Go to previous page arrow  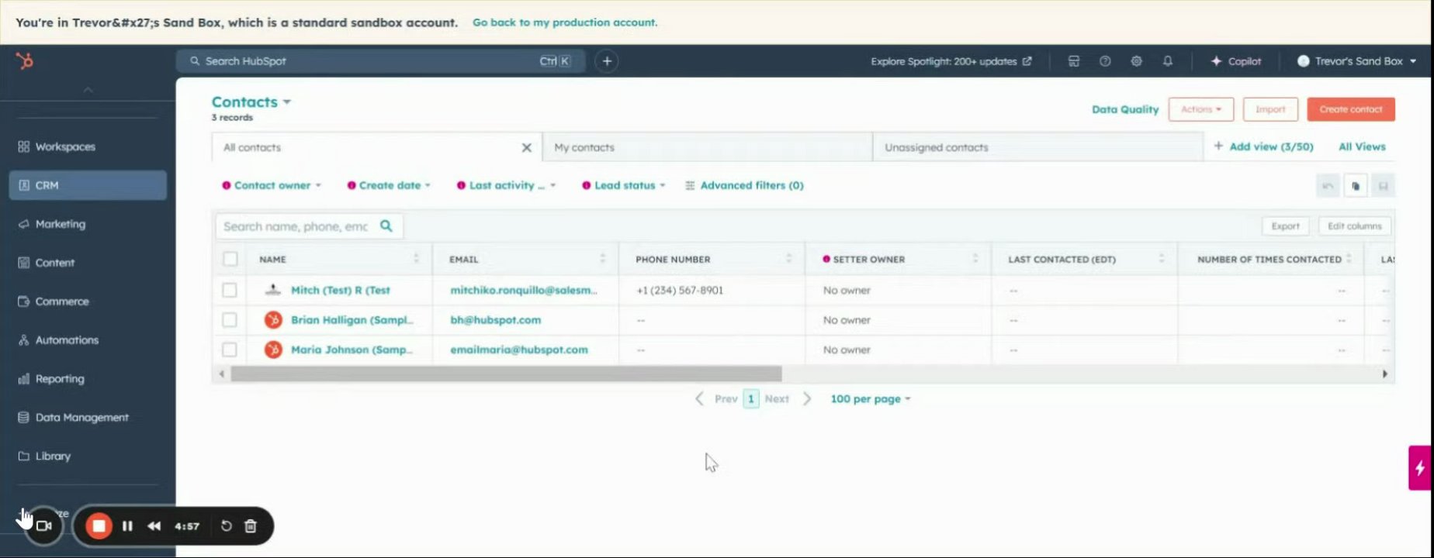click(x=699, y=398)
